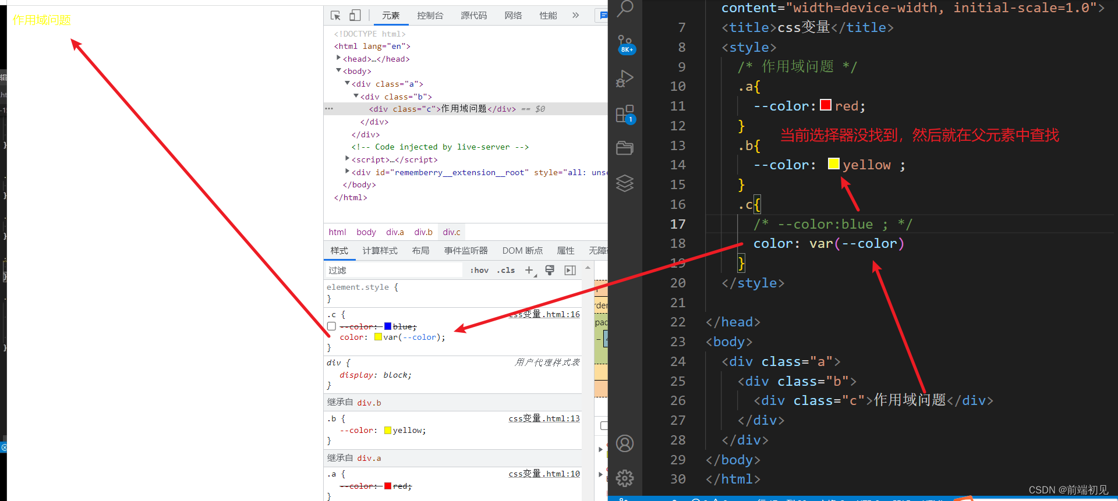Switch to the 控制台 (Console) tab
This screenshot has height=501, width=1118.
430,16
